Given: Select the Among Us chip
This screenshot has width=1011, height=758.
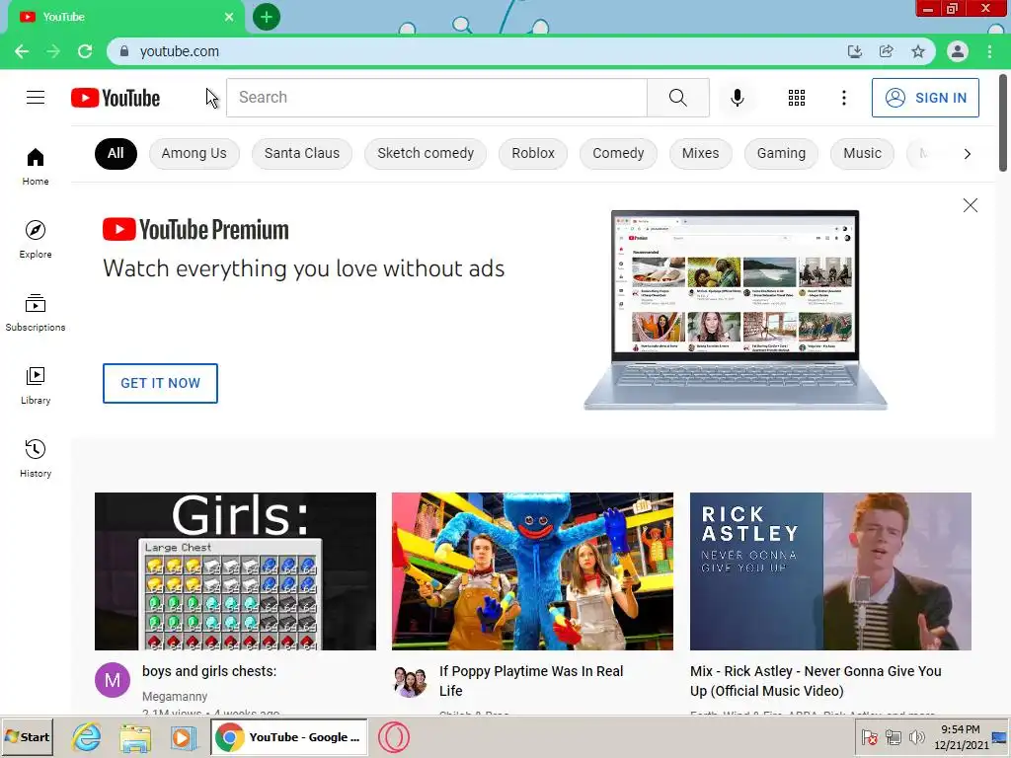Looking at the screenshot, I should tap(194, 153).
